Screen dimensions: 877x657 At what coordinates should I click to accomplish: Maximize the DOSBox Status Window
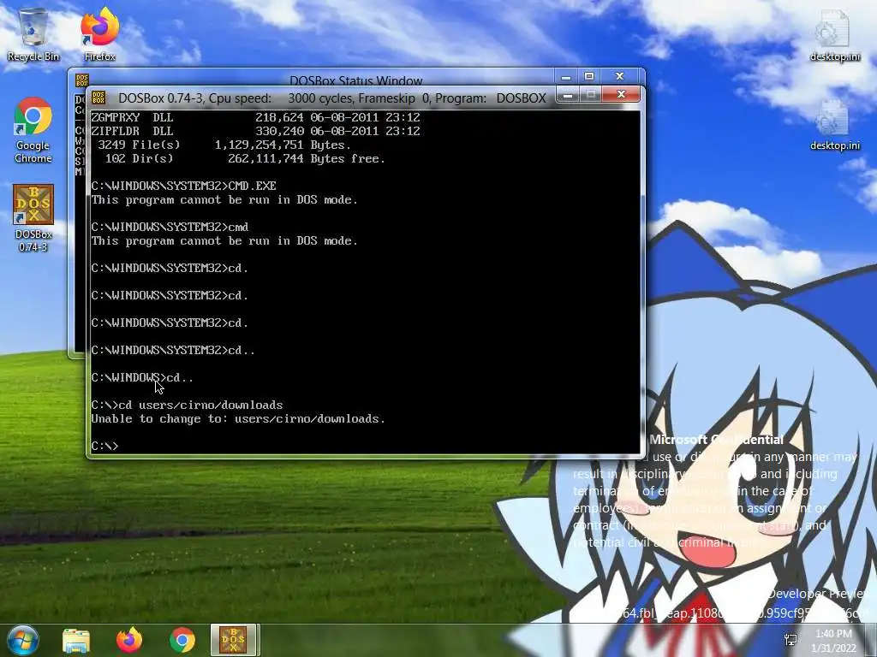pos(589,76)
